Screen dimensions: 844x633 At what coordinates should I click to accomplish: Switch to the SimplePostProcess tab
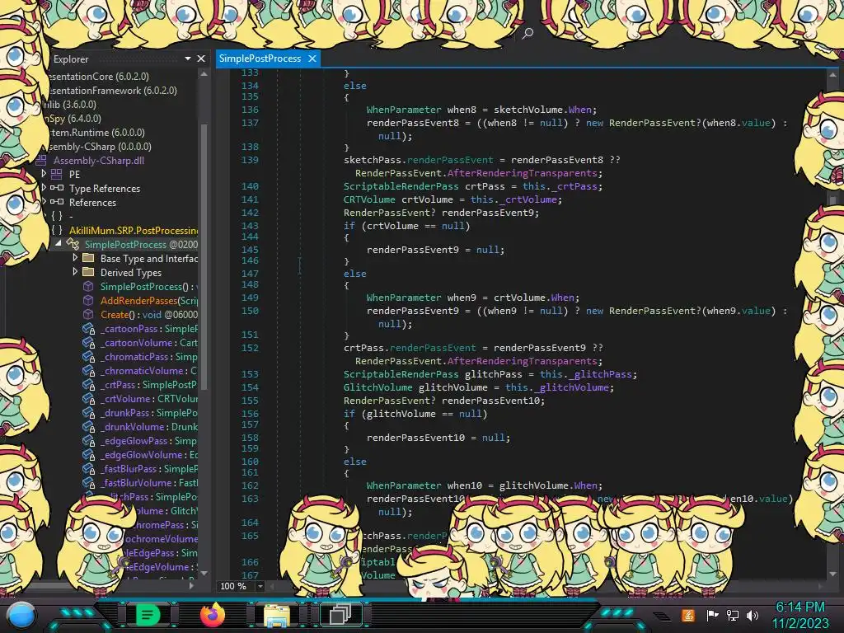(260, 59)
